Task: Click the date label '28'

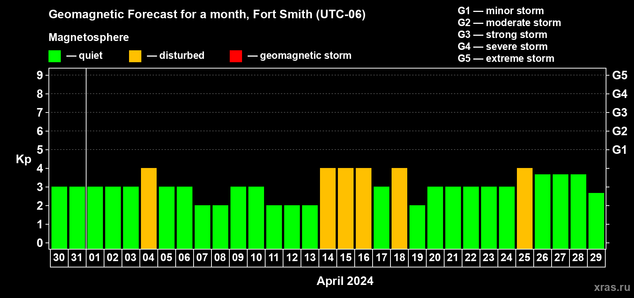Action: [x=578, y=258]
